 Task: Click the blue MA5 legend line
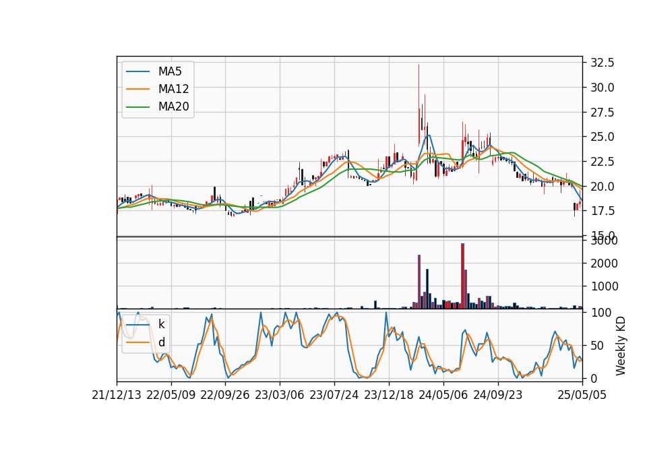pyautogui.click(x=137, y=72)
